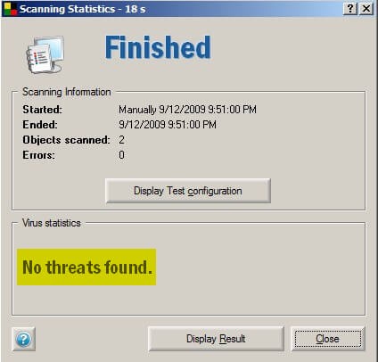This screenshot has width=378, height=362.
Task: Click the colored app icon in the title bar
Action: pos(11,9)
